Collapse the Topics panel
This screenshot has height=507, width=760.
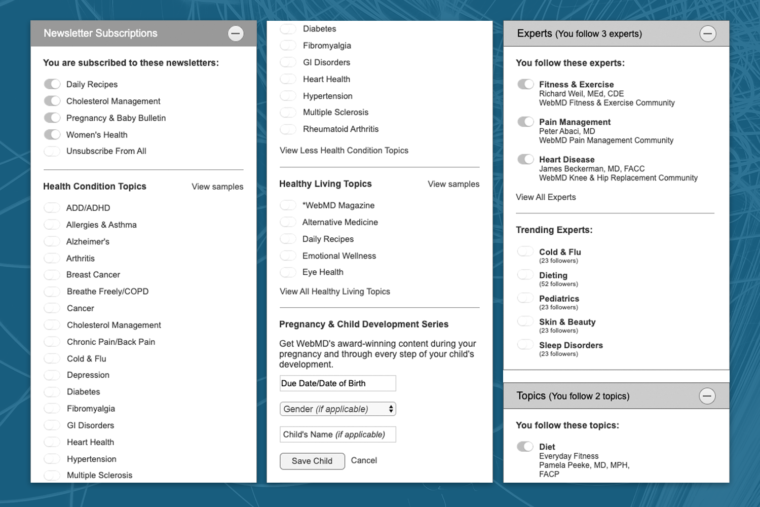(x=707, y=396)
